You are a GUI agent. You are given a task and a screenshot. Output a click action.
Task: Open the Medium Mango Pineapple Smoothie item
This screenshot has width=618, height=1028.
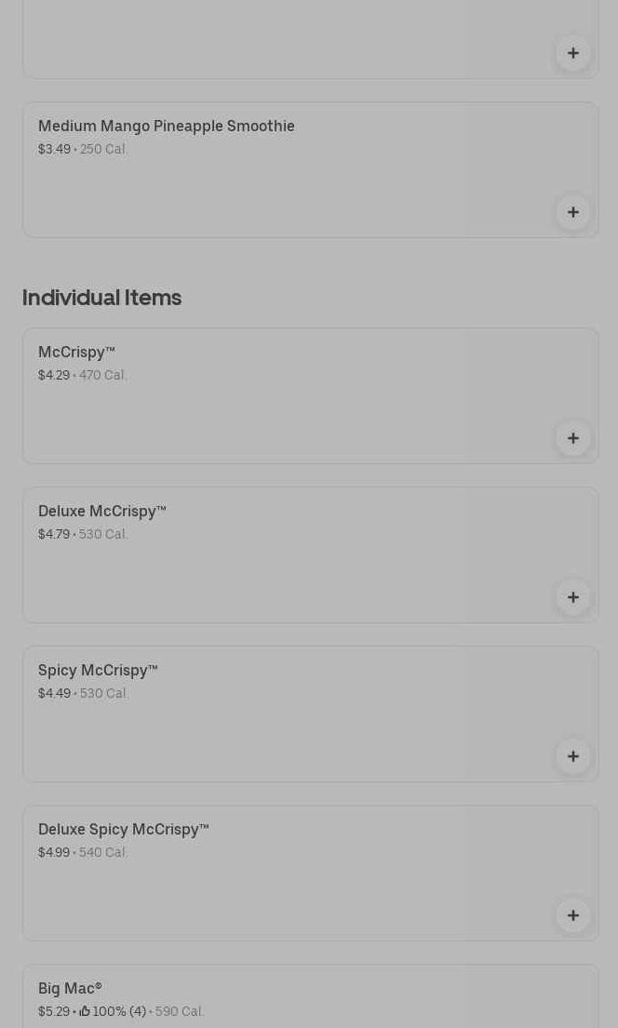click(x=166, y=126)
